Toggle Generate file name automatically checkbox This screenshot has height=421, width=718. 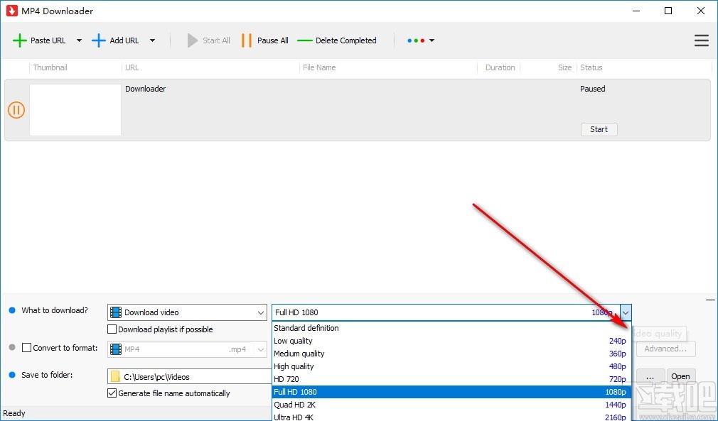pos(112,393)
